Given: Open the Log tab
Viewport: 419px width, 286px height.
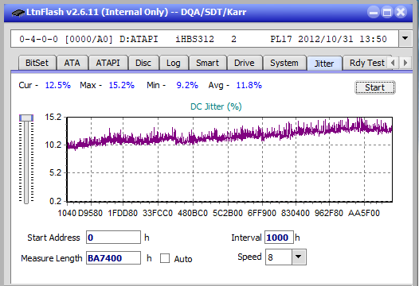Looking at the screenshot, I should pyautogui.click(x=174, y=64).
